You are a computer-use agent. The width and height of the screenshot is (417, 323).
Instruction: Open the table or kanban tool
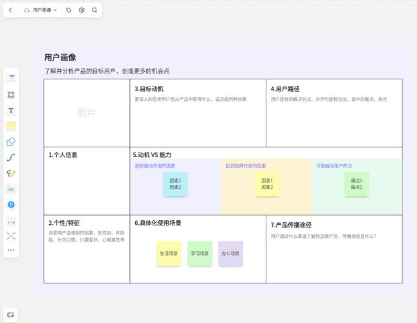tap(11, 222)
